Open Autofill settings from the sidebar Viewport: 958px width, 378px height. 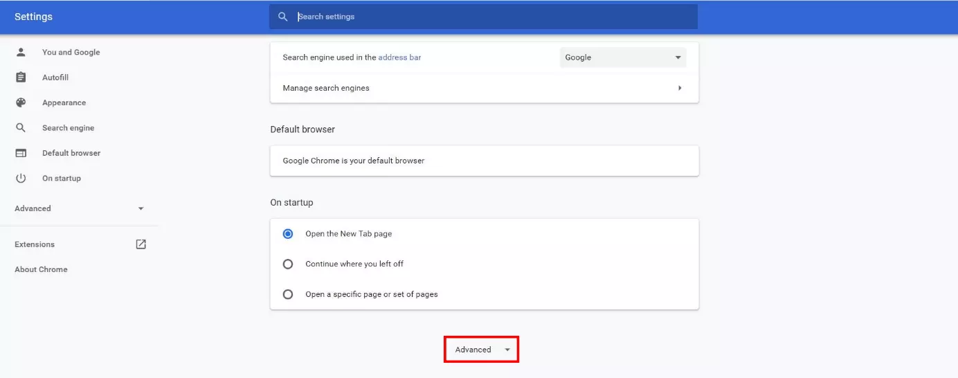(55, 78)
